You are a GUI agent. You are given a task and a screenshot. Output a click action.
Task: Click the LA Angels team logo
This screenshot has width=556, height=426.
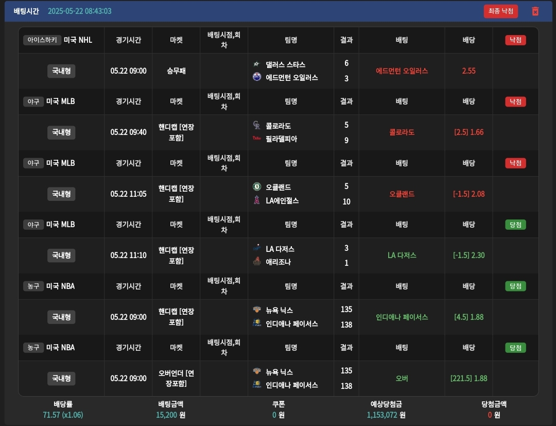257,200
